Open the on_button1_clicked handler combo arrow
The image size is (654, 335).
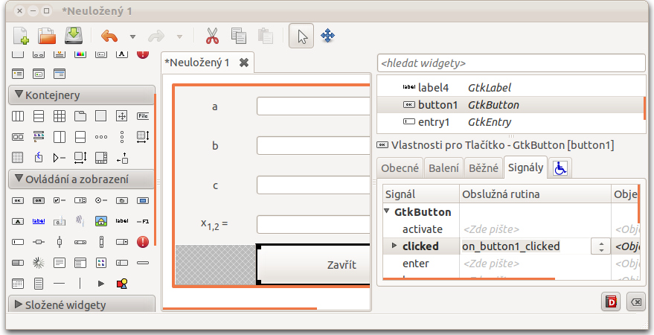[601, 246]
